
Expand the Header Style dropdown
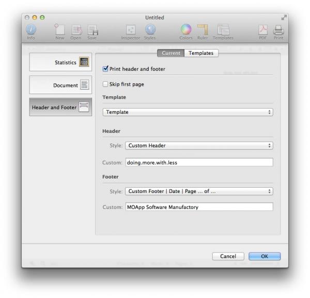199,146
